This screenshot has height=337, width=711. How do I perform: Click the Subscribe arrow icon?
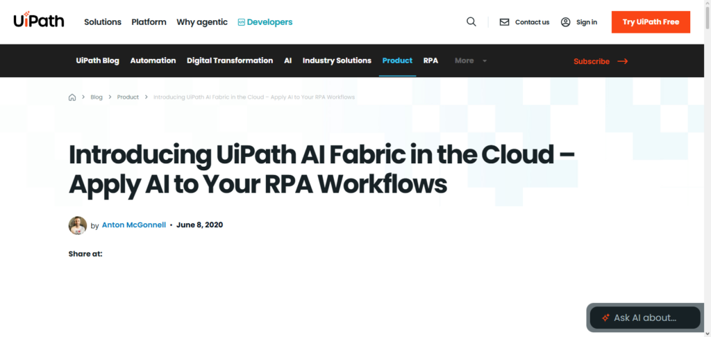pos(623,61)
